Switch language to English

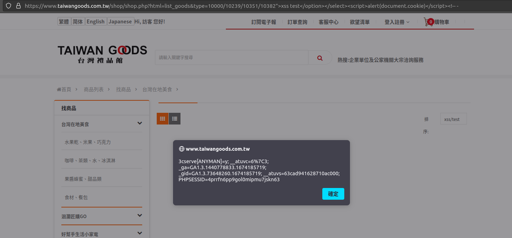pyautogui.click(x=96, y=22)
